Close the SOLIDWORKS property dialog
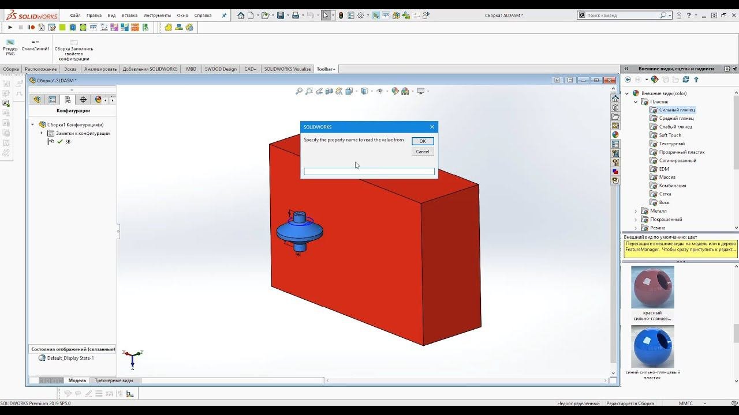Image resolution: width=739 pixels, height=415 pixels. (432, 127)
